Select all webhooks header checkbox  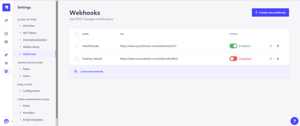click(x=76, y=34)
